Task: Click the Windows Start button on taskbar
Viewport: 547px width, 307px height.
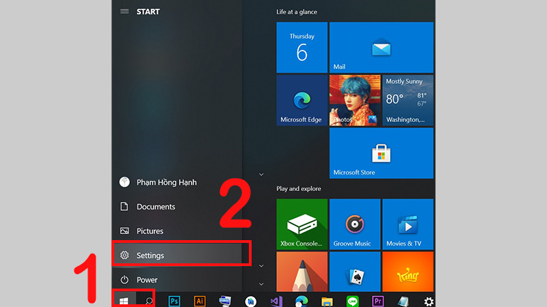Action: point(124,300)
